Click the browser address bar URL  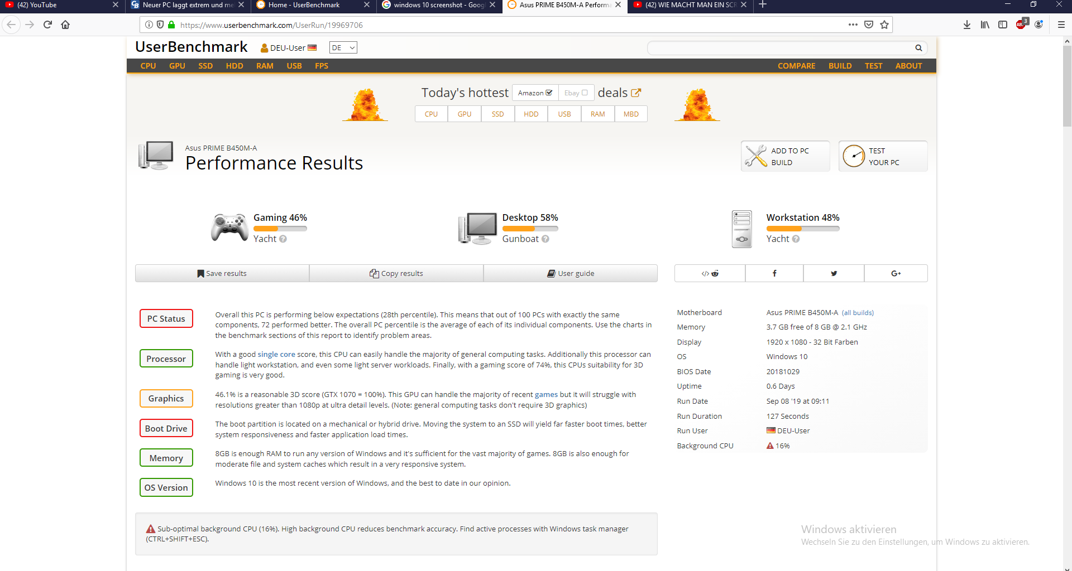(x=271, y=25)
